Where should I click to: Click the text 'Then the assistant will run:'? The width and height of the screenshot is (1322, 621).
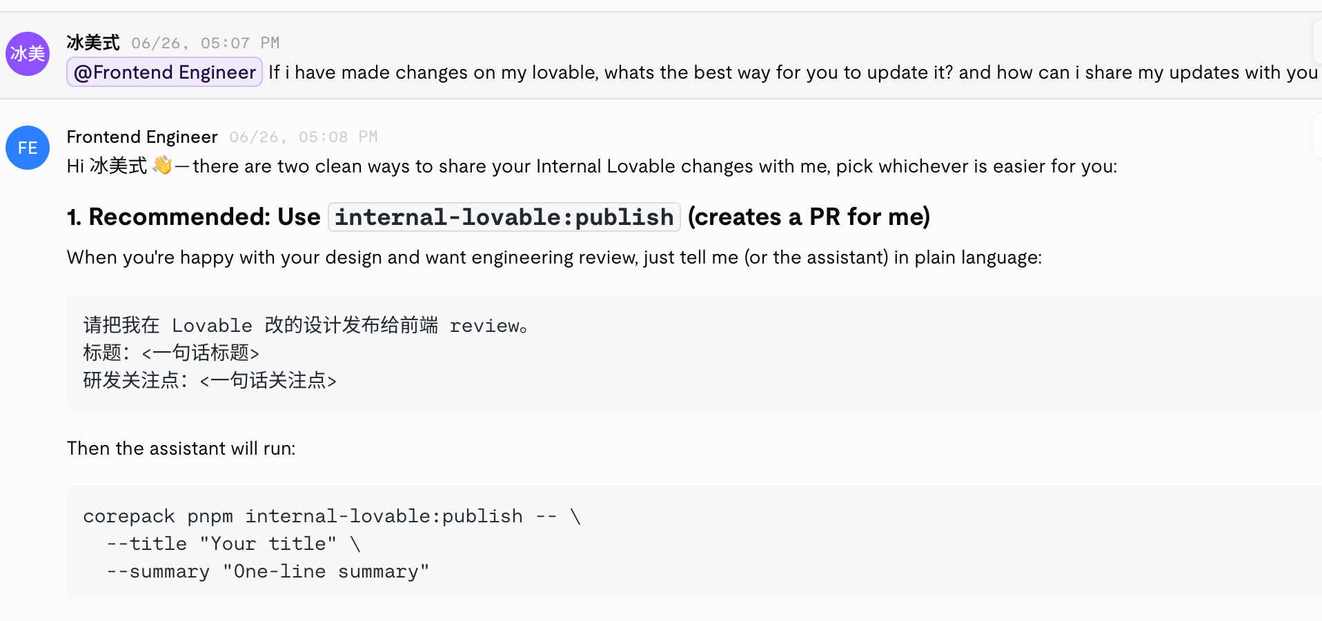(181, 448)
